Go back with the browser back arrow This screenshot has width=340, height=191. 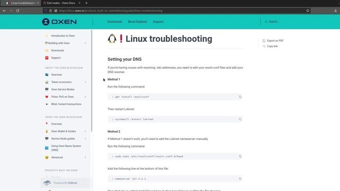pos(4,11)
